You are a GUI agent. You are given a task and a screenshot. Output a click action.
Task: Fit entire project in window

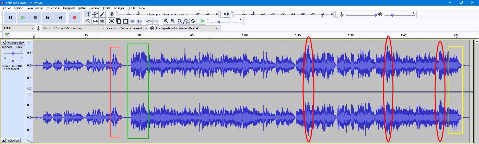[x=186, y=21]
